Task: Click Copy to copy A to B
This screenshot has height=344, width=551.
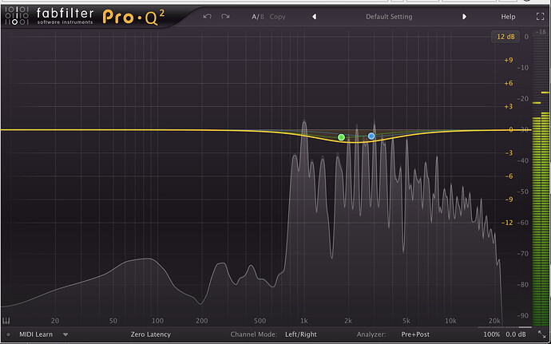Action: [x=277, y=17]
